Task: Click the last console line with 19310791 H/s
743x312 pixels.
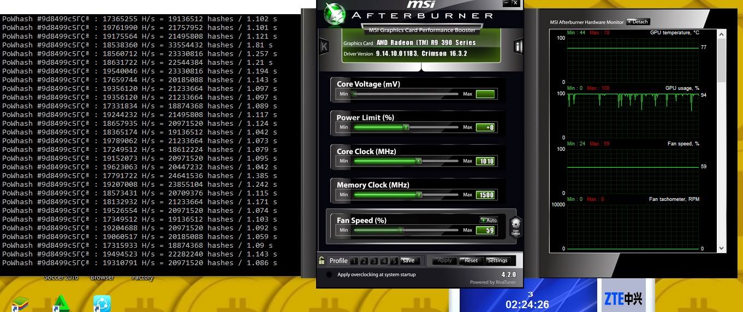Action: (139, 262)
